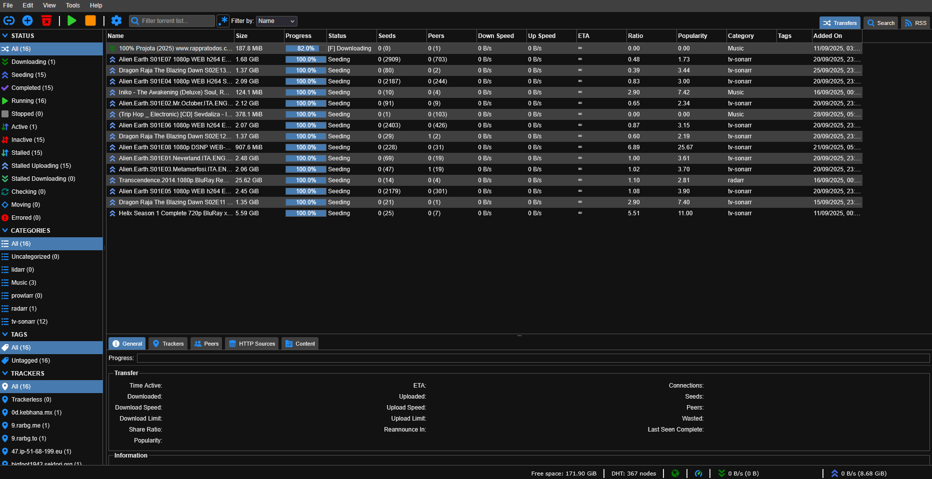
Task: Select the Seeding (15) status filter
Action: pos(51,75)
